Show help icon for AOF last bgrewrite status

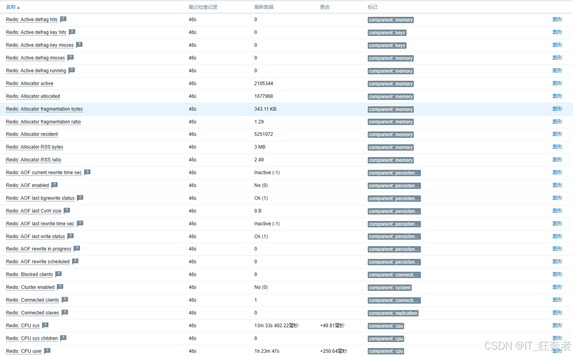pyautogui.click(x=80, y=198)
